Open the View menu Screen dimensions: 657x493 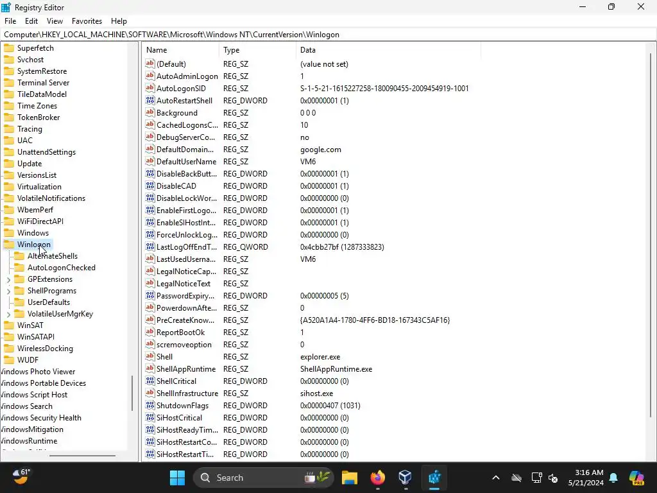pyautogui.click(x=55, y=21)
